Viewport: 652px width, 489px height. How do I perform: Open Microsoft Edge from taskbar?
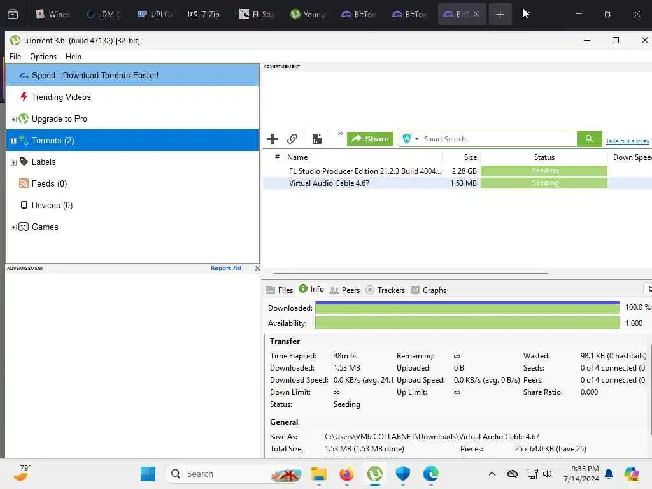[431, 474]
